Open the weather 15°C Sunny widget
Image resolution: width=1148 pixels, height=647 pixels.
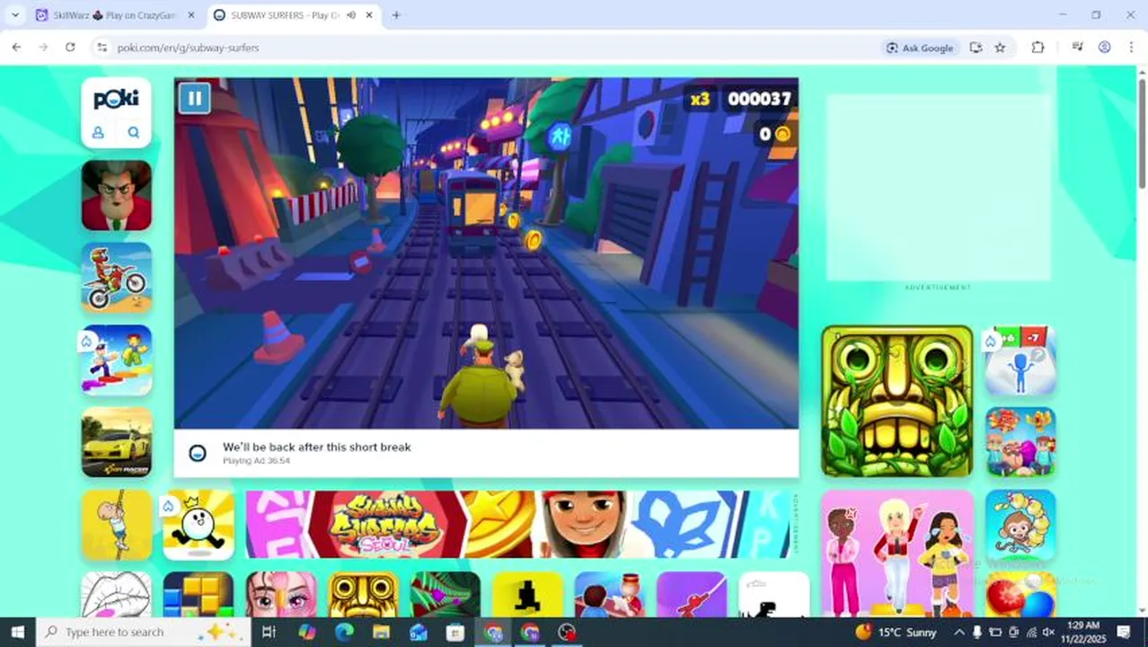(x=896, y=632)
